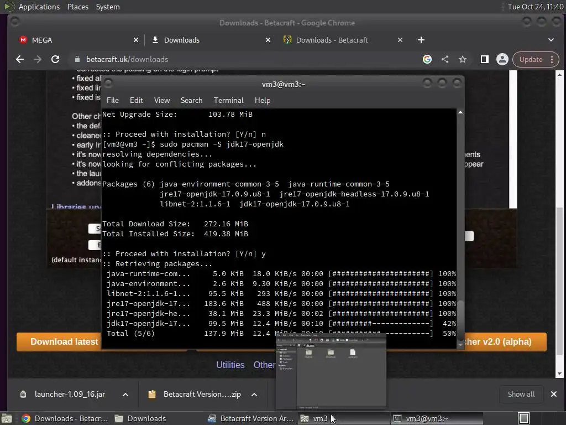The height and width of the screenshot is (425, 566).
Task: Close the Downloads tab
Action: [x=268, y=40]
